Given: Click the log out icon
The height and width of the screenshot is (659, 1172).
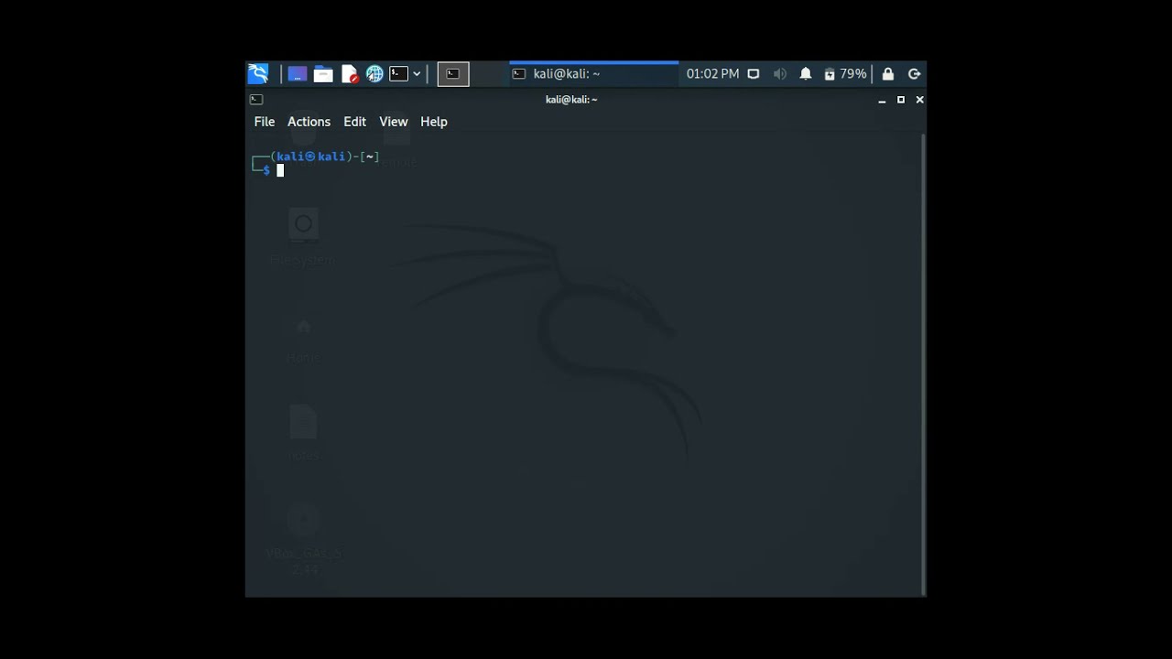Looking at the screenshot, I should [914, 74].
